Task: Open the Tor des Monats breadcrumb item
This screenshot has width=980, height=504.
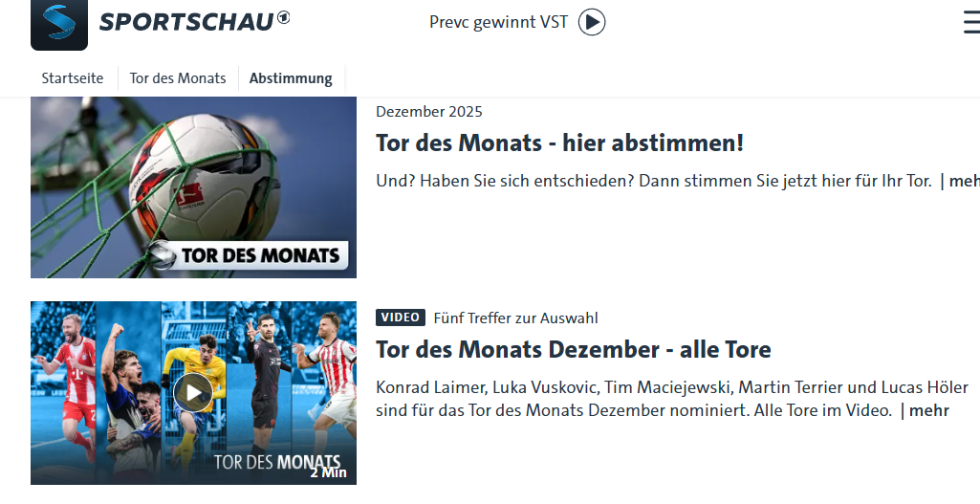Action: click(178, 78)
